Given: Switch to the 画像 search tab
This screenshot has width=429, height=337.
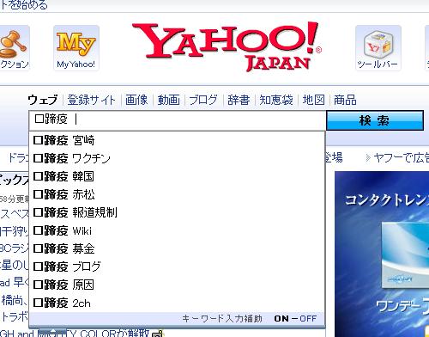Looking at the screenshot, I should 136,100.
